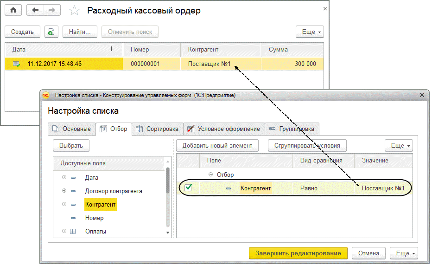Add form to favorites star
This screenshot has width=432, height=266.
pyautogui.click(x=74, y=11)
